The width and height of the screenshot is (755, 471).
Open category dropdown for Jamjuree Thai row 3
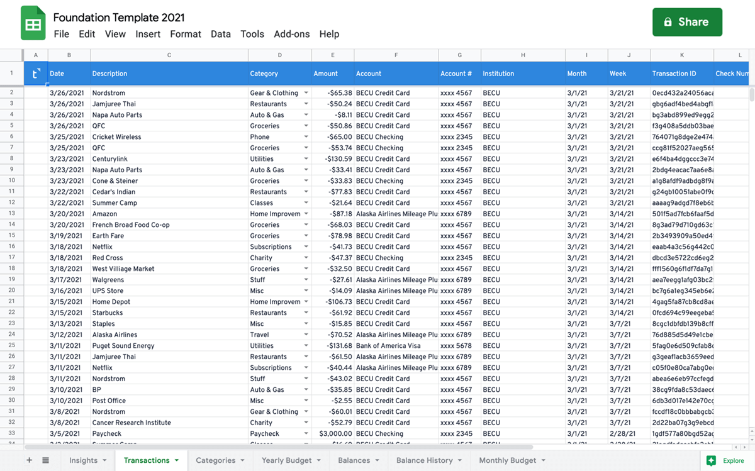coord(306,104)
